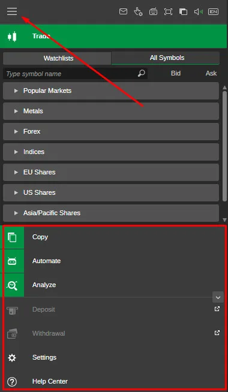The width and height of the screenshot is (228, 392).
Task: Click the Trade candlestick icon
Action: pos(12,37)
